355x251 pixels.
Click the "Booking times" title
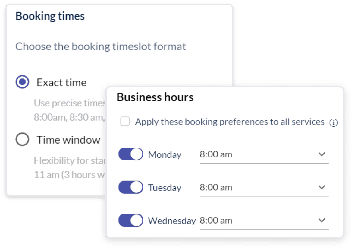click(50, 16)
